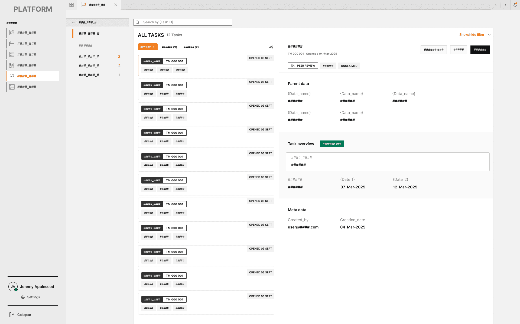Screen dimensions: 520x324
Task: Open the grid view icon in tab bar
Action: (71, 5)
